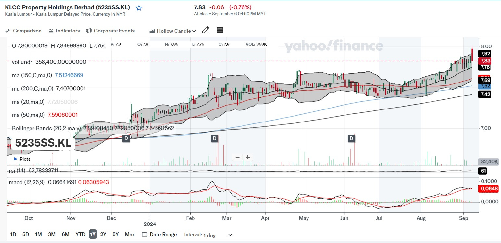The image size is (501, 243).
Task: Select the 6M time range
Action: [x=65, y=234]
